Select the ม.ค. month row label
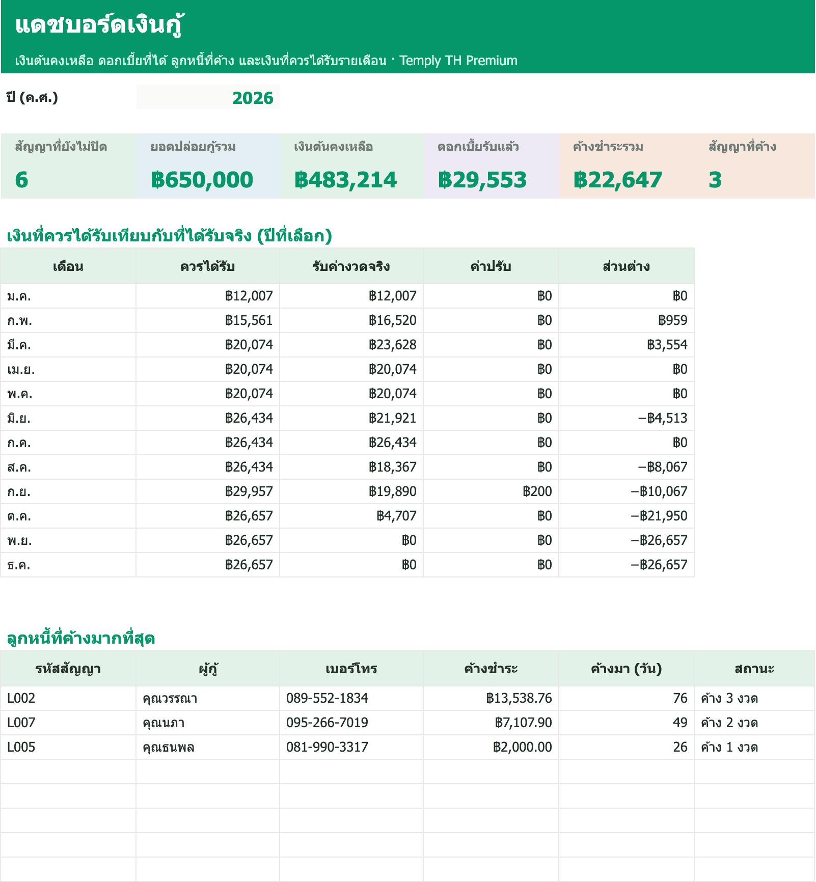 coord(68,296)
